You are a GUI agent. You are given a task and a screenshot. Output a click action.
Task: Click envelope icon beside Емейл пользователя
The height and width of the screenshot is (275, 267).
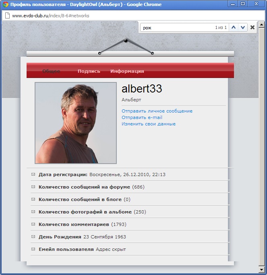(33, 249)
